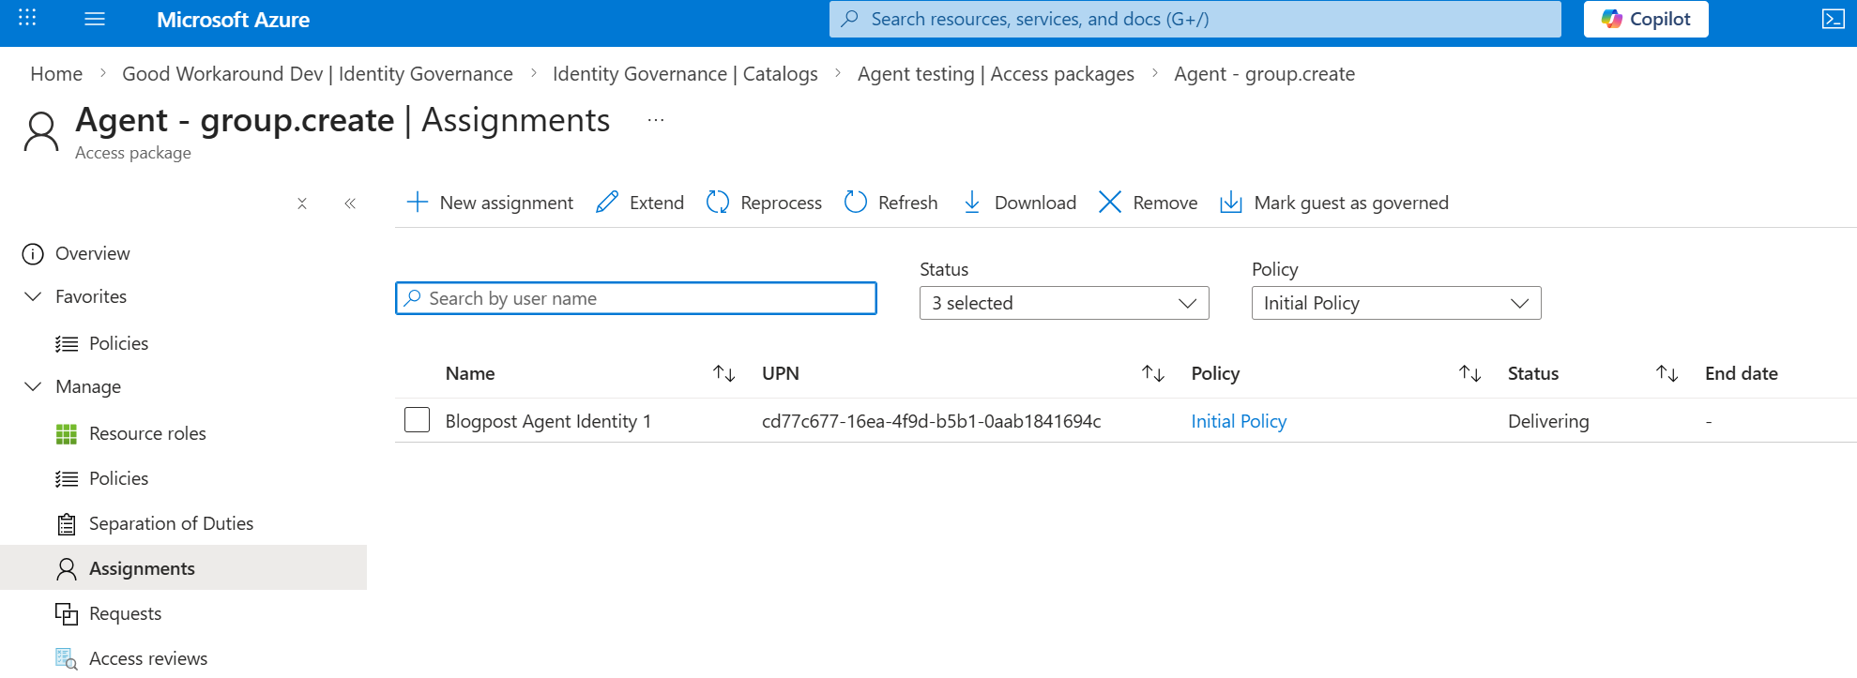Viewport: 1857px width, 678px height.
Task: Click the Copilot button
Action: tap(1645, 19)
